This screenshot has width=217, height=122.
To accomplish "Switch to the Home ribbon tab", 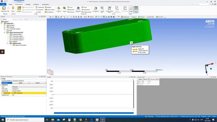I will (x=10, y=4).
